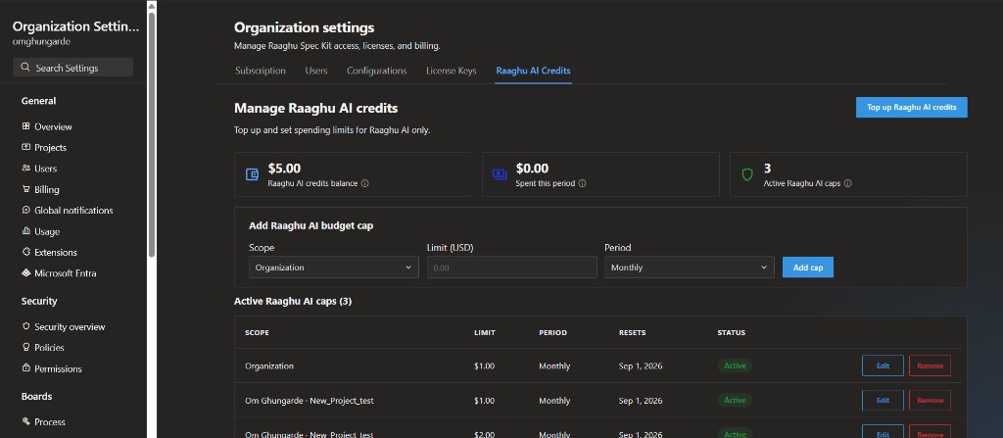Open the Period dropdown set to Monthly

pos(689,268)
